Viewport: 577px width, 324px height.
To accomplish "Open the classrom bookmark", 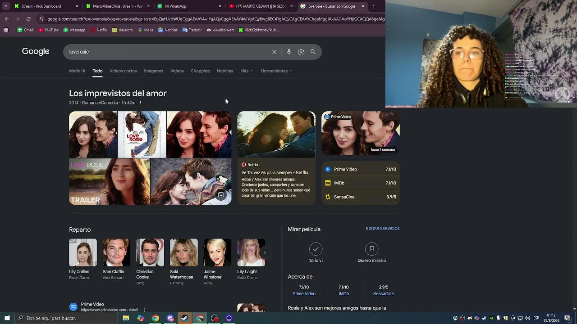I will point(122,30).
